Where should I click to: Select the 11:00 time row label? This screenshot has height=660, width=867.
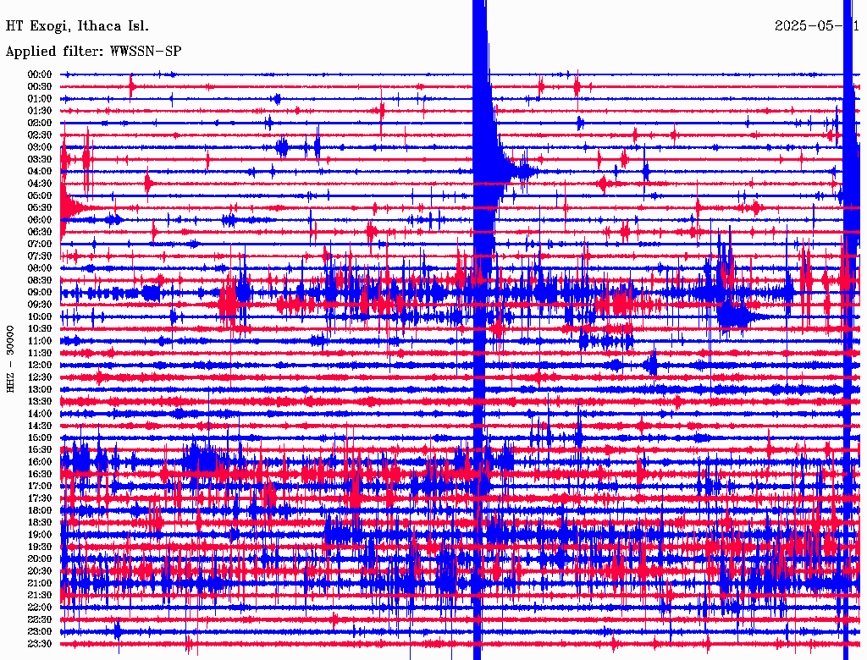pyautogui.click(x=40, y=341)
